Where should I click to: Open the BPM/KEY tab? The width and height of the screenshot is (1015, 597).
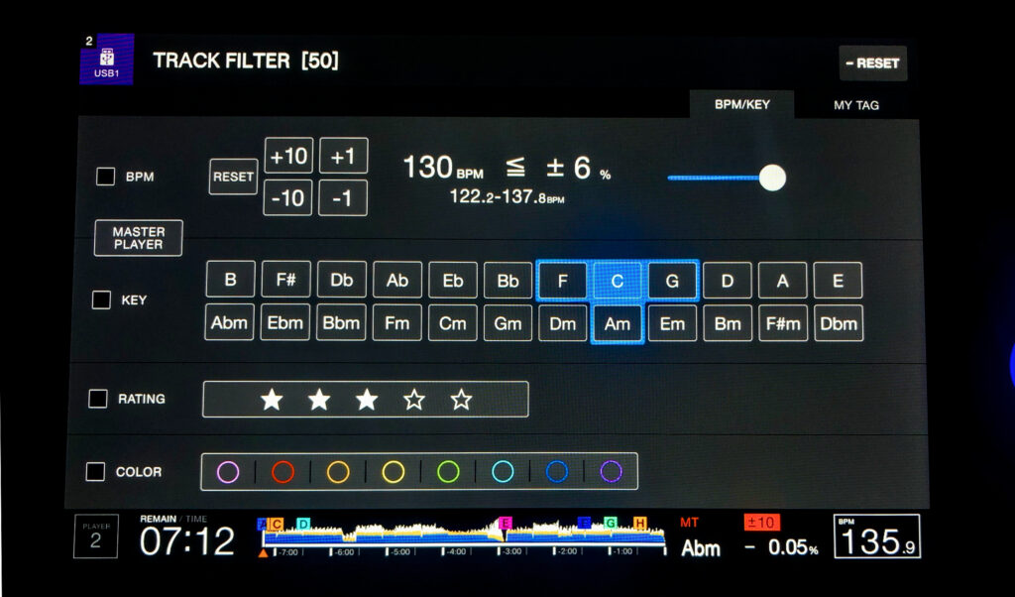tap(741, 104)
